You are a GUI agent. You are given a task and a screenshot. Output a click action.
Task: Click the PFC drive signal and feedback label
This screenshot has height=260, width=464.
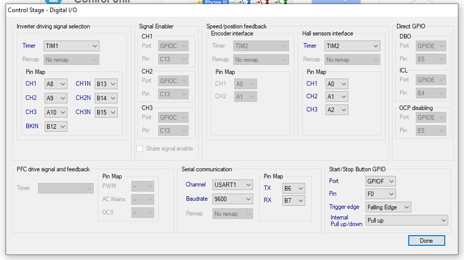point(53,169)
